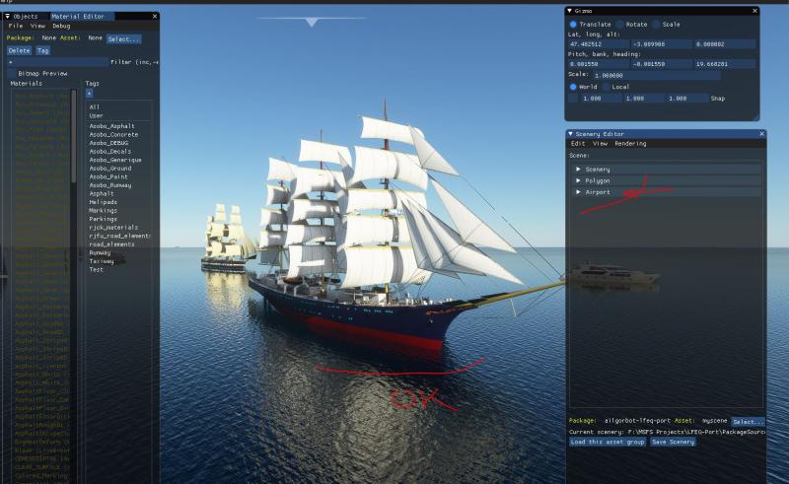Click the heading field 19.668281
Viewport: 789px width, 484px height.
(x=724, y=64)
